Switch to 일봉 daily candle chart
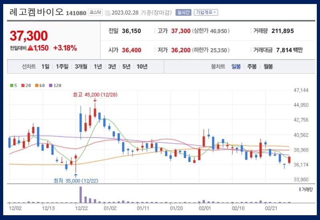Viewport: 320px width, 220px height. click(236, 66)
